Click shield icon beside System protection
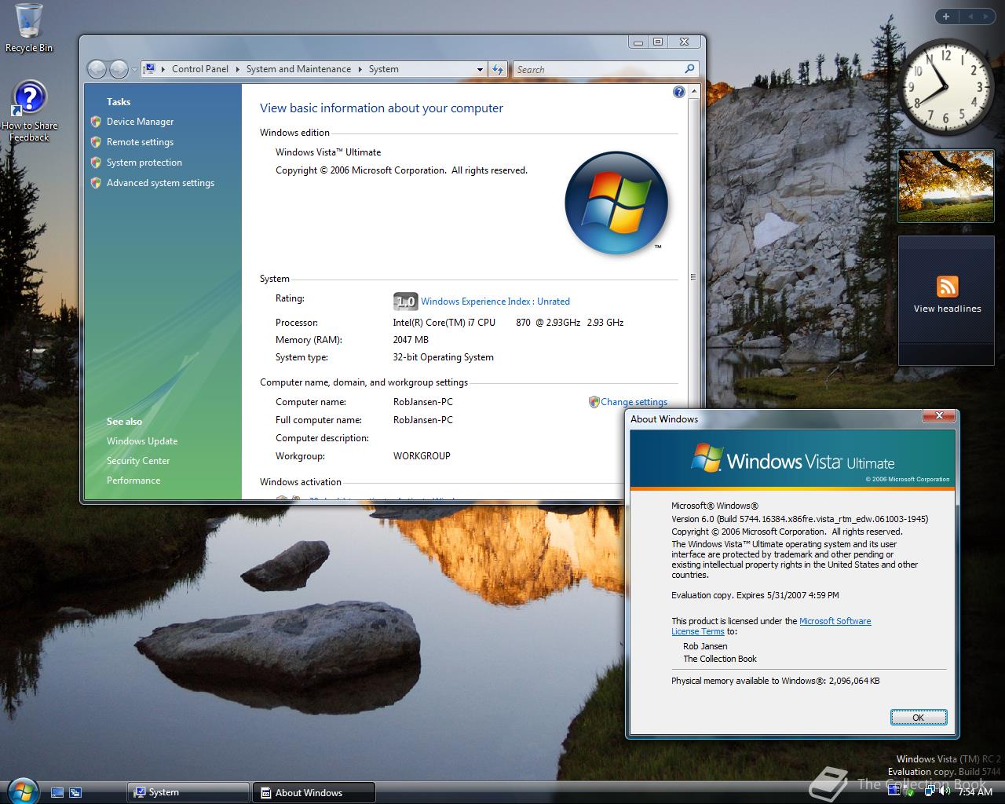Viewport: 1005px width, 804px height. tap(96, 163)
